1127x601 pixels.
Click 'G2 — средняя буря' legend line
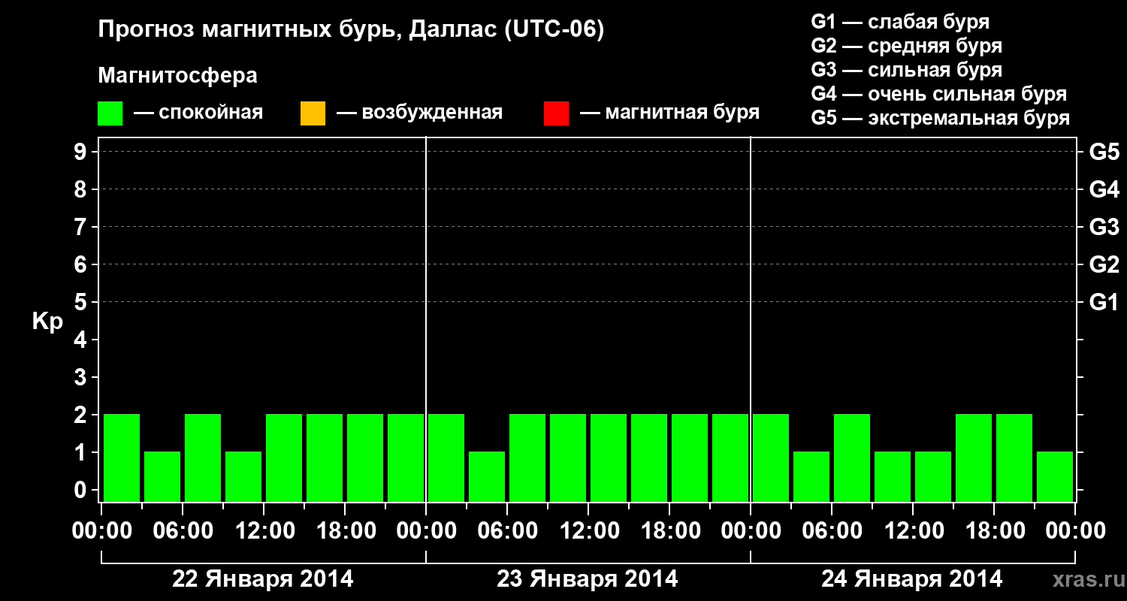pos(906,46)
